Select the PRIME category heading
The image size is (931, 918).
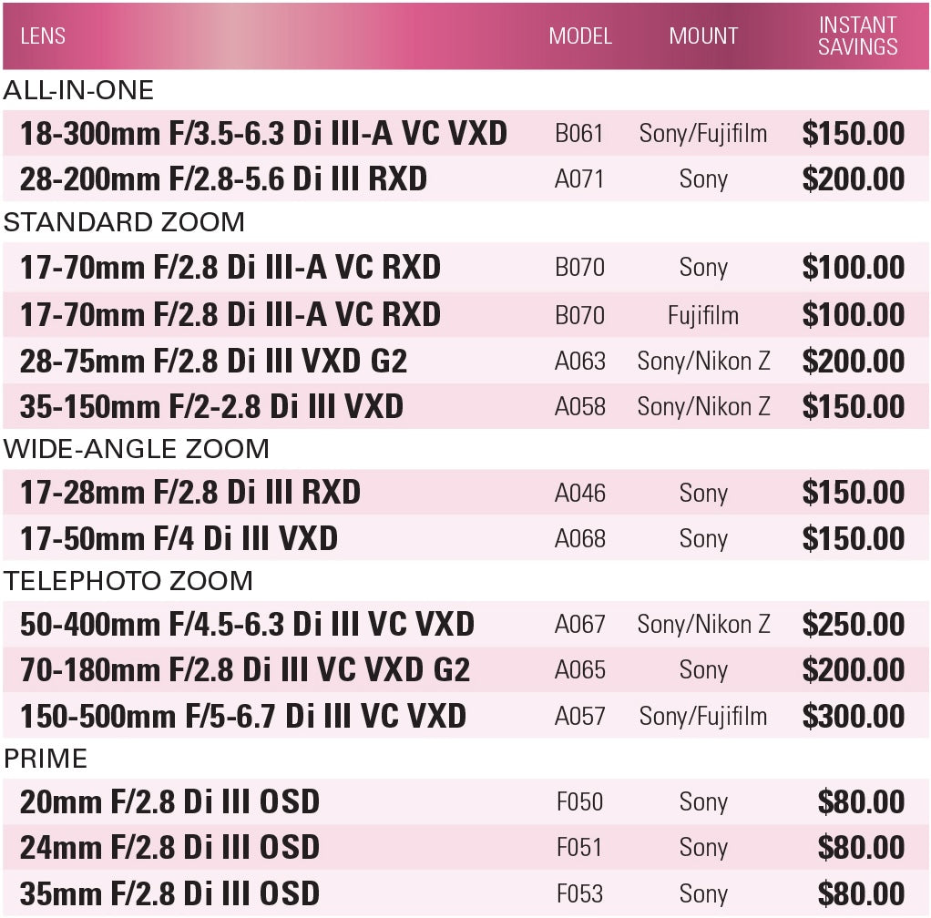(46, 759)
